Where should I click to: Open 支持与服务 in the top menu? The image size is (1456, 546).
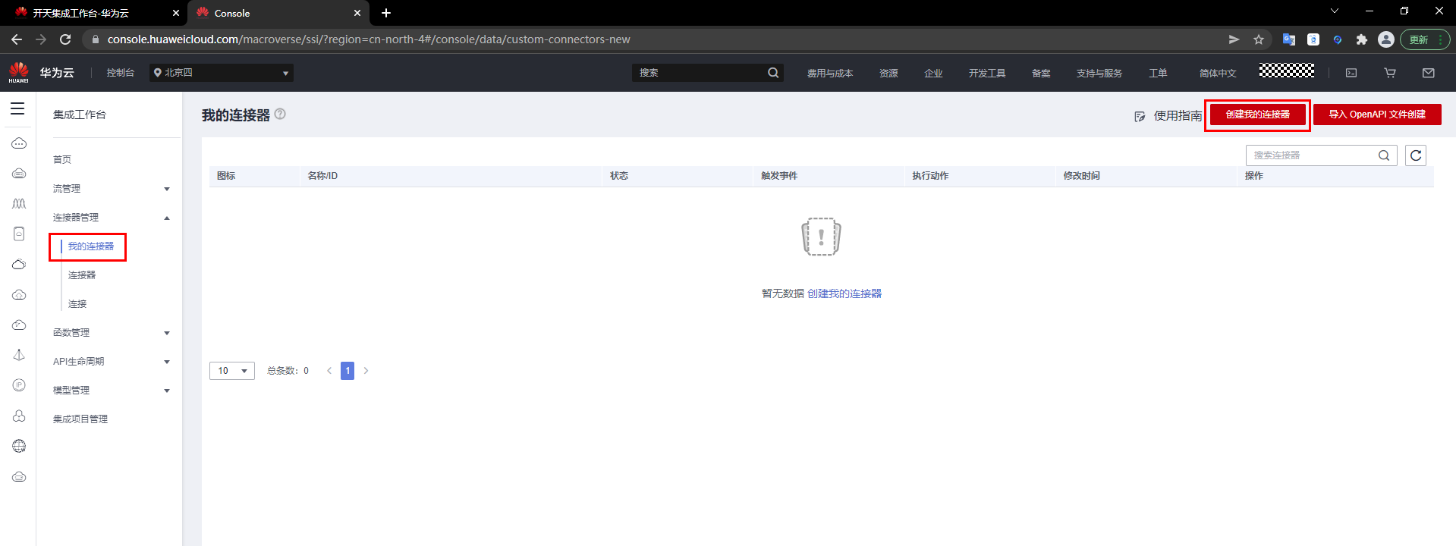(1099, 74)
